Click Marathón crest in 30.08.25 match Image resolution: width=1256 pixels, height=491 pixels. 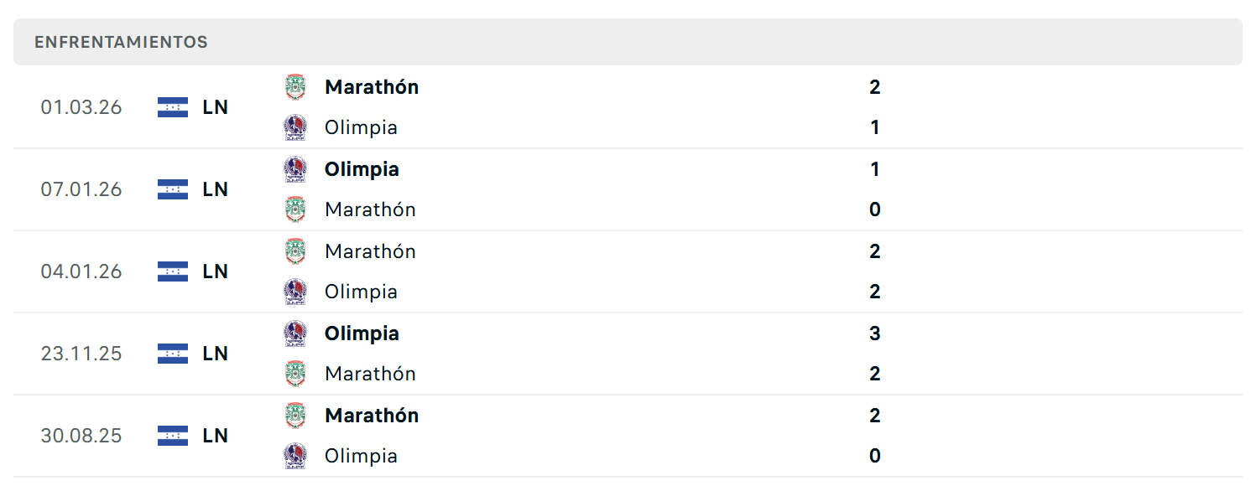pyautogui.click(x=295, y=416)
